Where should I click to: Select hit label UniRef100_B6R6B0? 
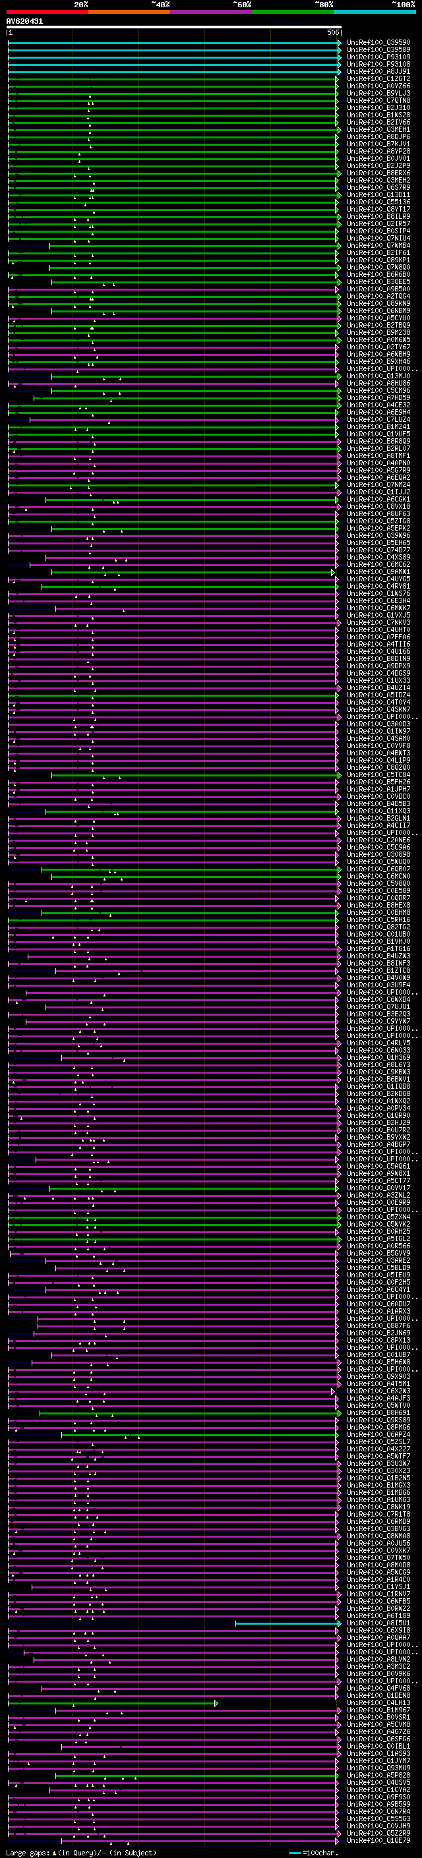point(378,274)
